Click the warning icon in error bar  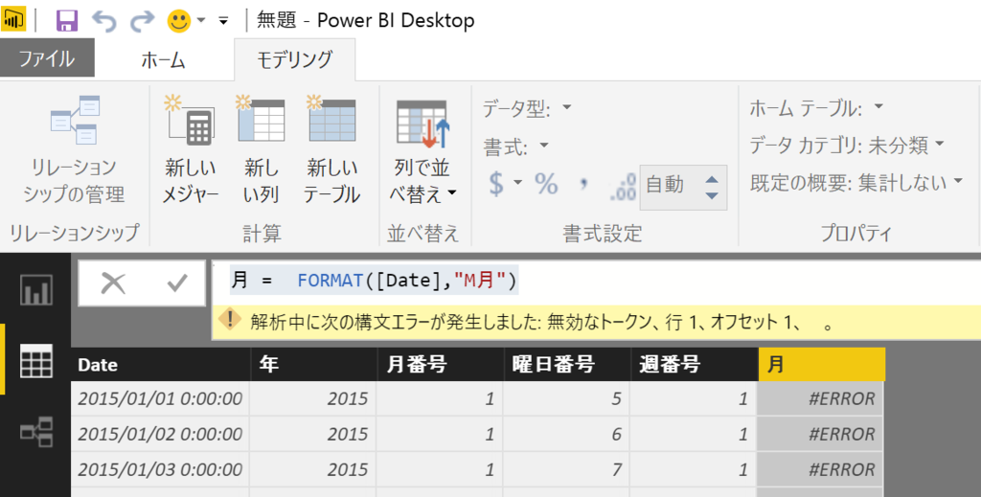(x=230, y=322)
